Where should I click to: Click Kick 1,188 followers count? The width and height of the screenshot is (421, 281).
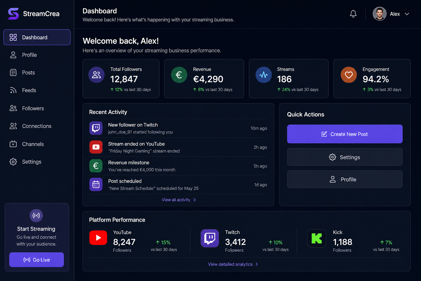click(343, 242)
